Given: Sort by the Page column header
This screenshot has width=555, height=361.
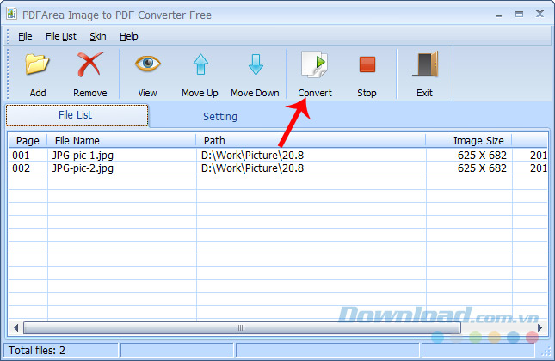Looking at the screenshot, I should pos(28,141).
